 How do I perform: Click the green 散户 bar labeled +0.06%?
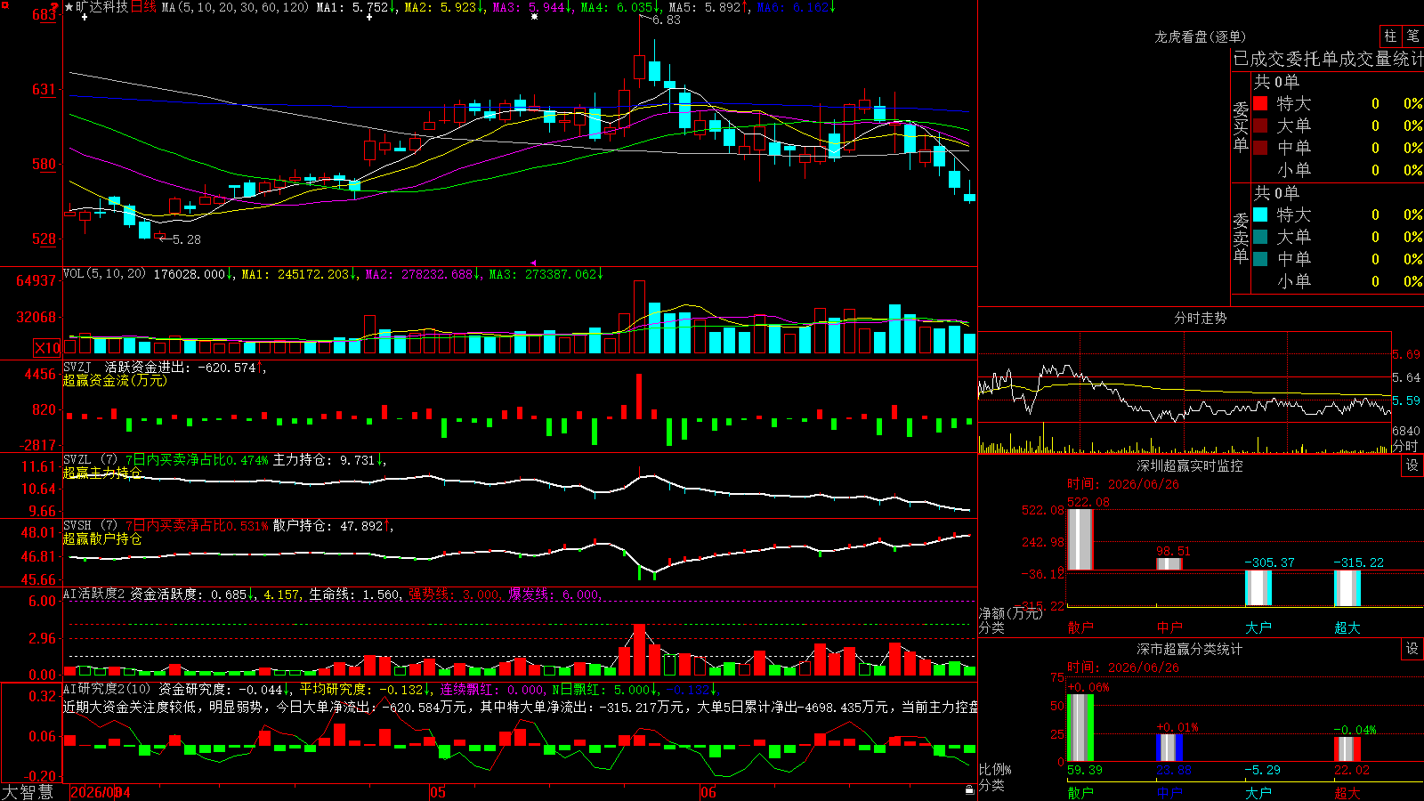[x=1080, y=728]
